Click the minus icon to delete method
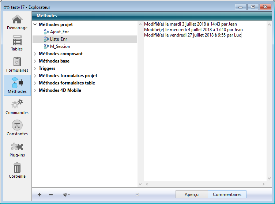Image resolution: width=275 pixels, height=204 pixels. 51,195
